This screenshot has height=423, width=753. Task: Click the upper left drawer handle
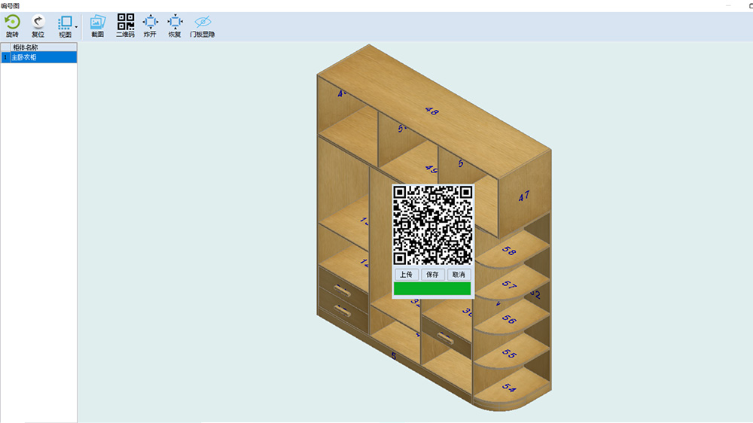tap(343, 291)
